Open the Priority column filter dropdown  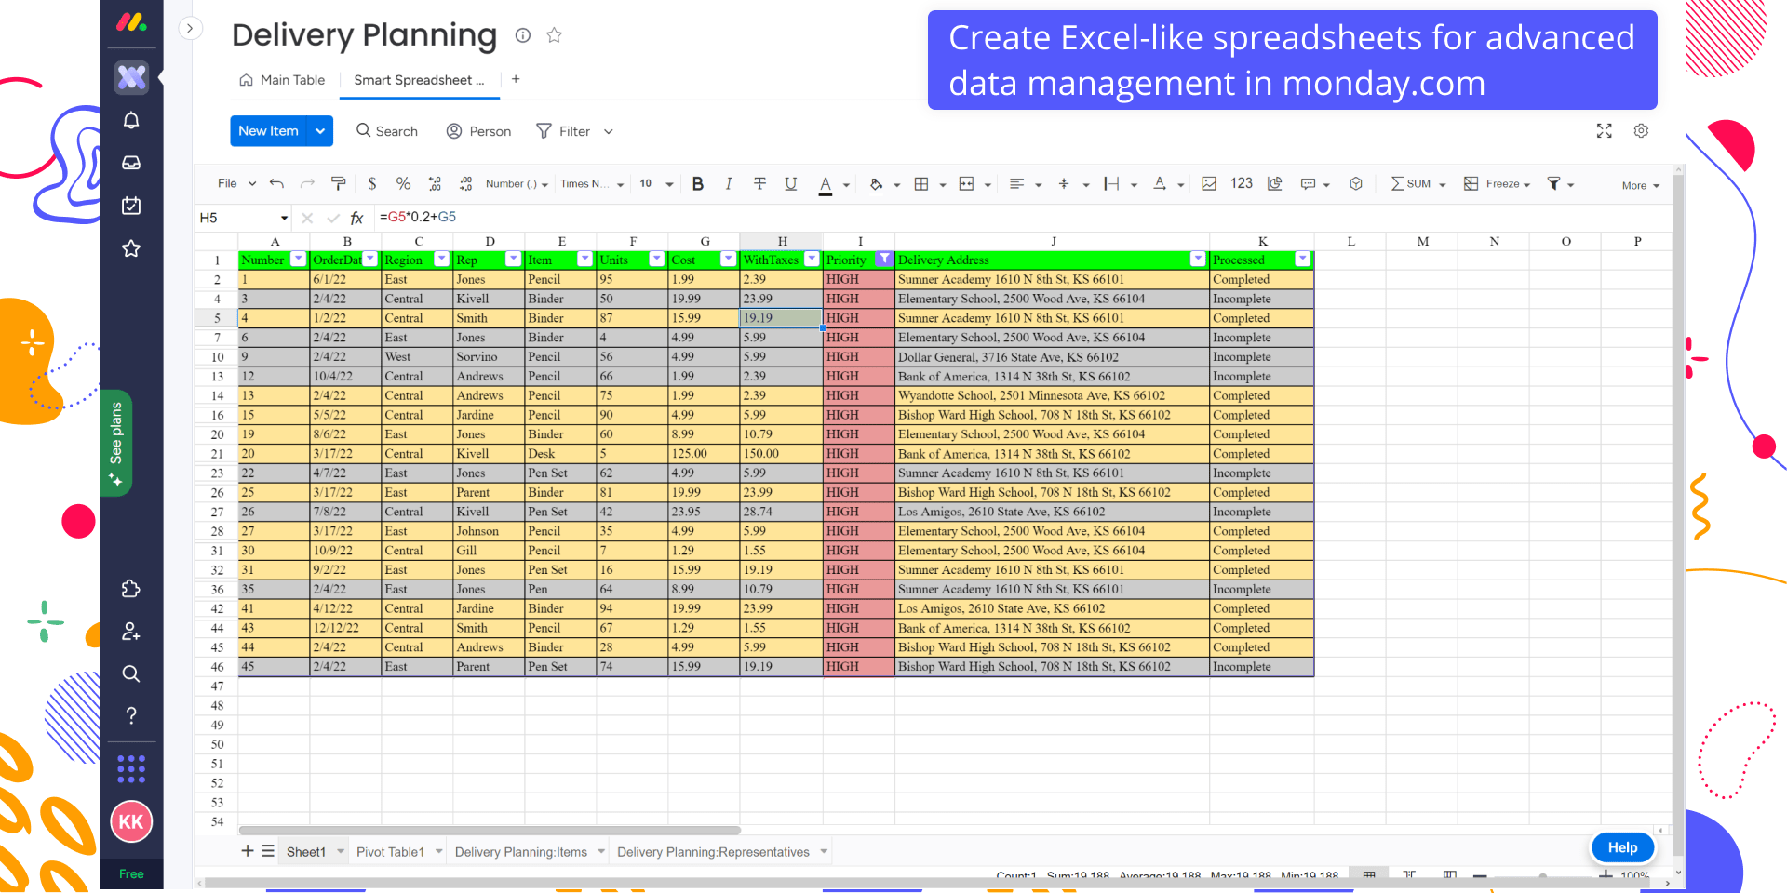tap(883, 260)
